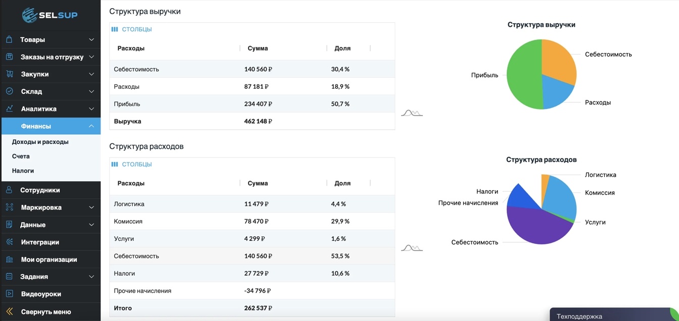The height and width of the screenshot is (321, 679).
Task: Click the Закупки cart icon
Action: (9, 74)
